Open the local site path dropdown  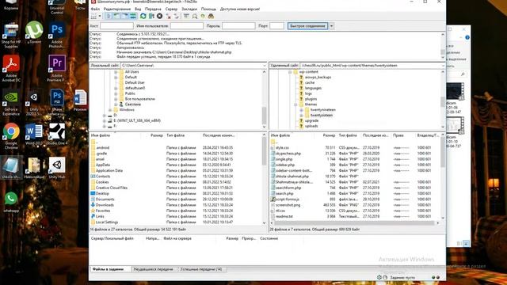point(264,66)
